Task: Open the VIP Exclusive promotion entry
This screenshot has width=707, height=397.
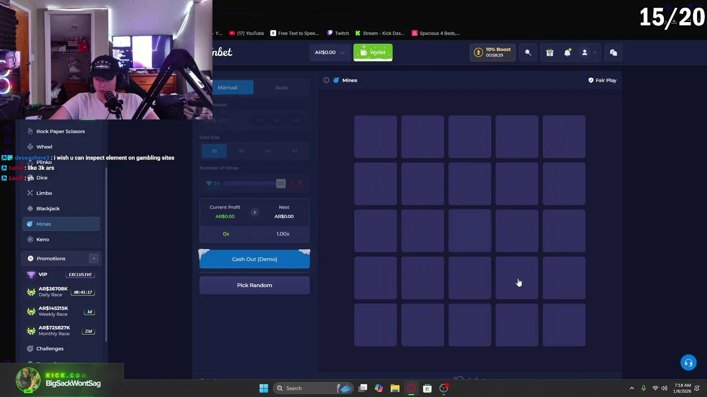Action: (x=61, y=274)
